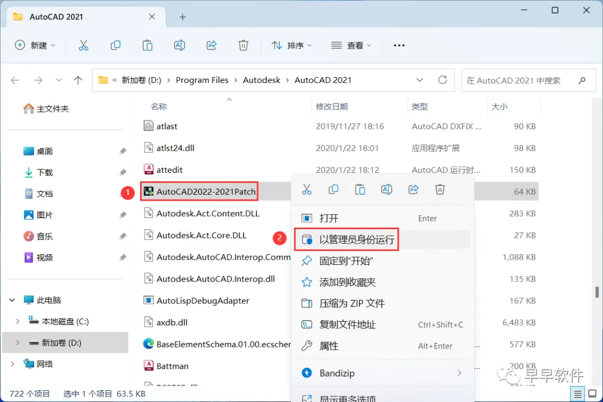Image resolution: width=603 pixels, height=402 pixels.
Task: Click the Delete icon in context menu
Action: coord(440,189)
